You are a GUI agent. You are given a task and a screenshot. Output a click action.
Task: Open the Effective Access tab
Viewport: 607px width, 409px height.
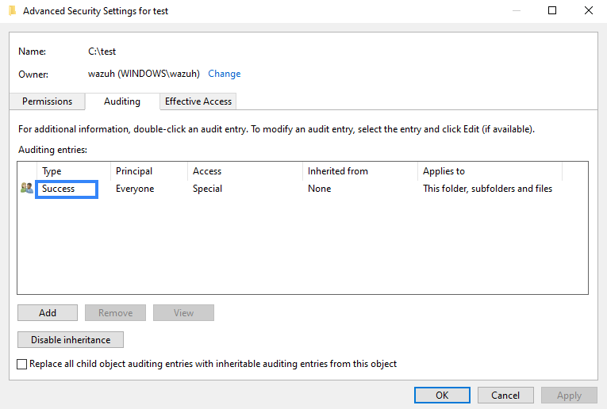pyautogui.click(x=198, y=101)
